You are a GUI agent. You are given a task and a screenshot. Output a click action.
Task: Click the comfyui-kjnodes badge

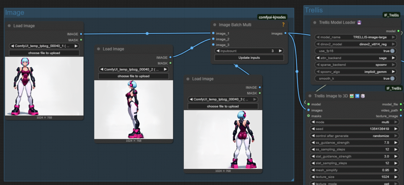272,17
